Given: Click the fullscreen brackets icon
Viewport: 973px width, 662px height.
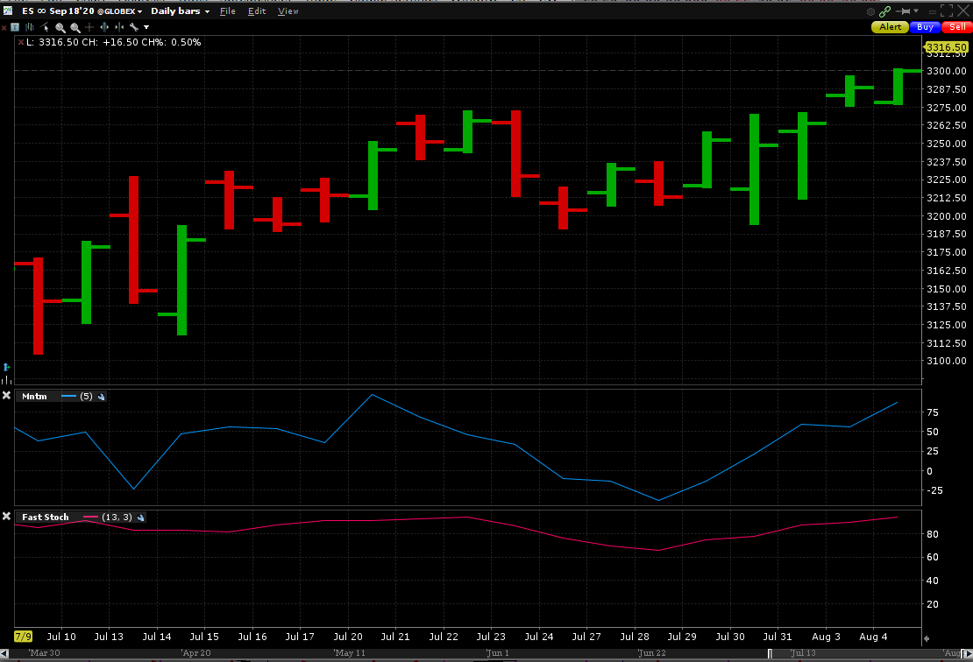Looking at the screenshot, I should point(947,11).
